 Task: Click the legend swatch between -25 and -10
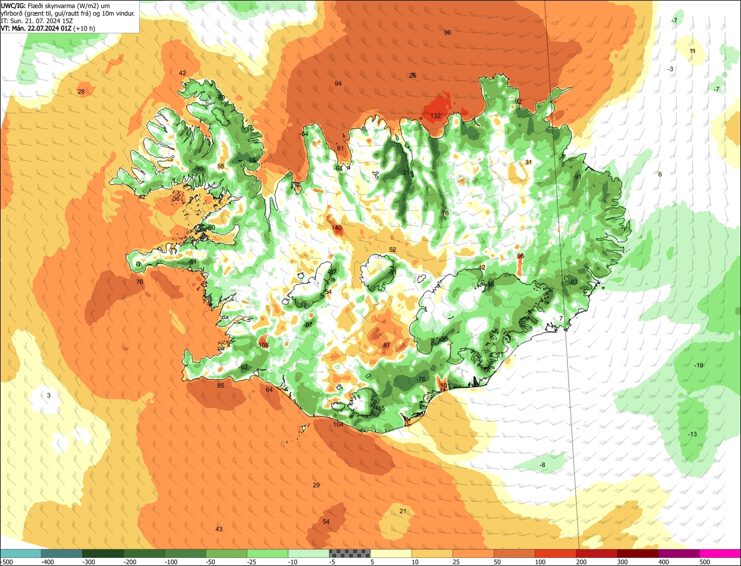click(267, 553)
